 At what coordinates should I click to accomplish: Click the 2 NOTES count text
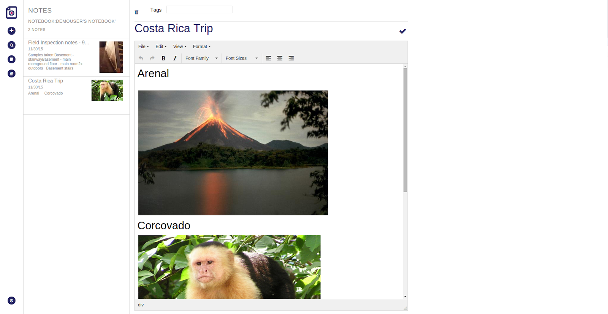click(37, 30)
